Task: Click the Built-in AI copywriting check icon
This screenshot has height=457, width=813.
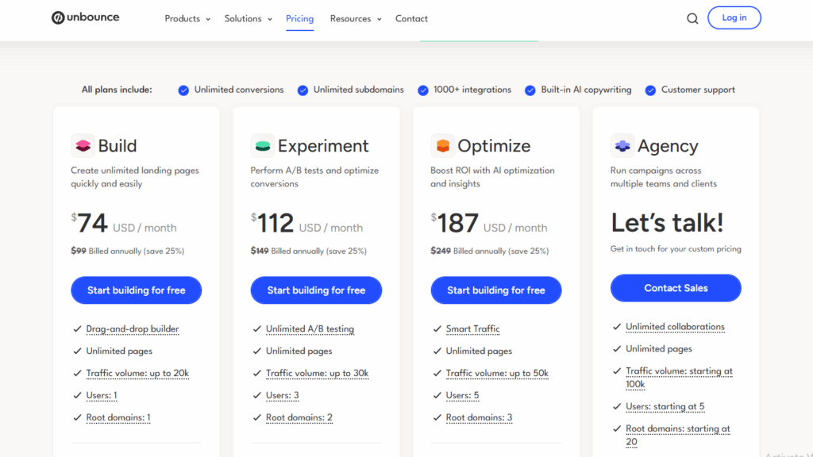Action: pos(530,90)
